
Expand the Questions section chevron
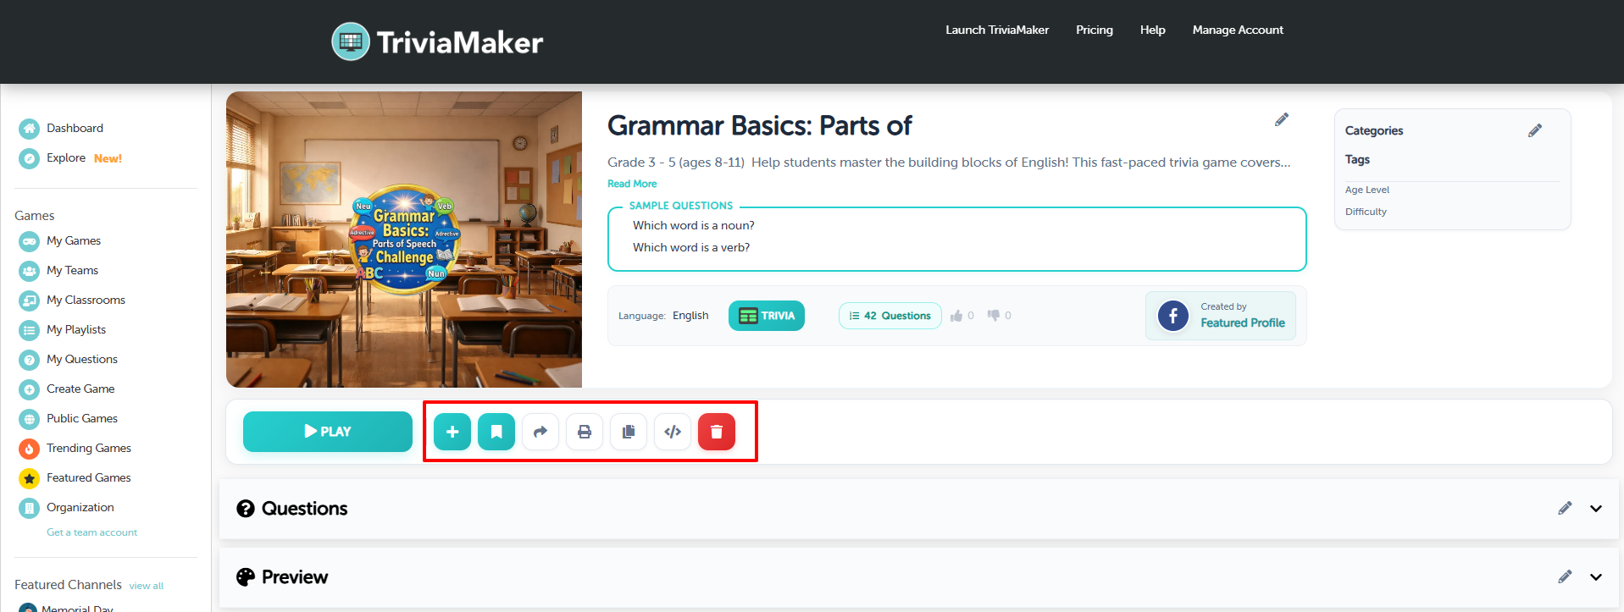click(1596, 509)
